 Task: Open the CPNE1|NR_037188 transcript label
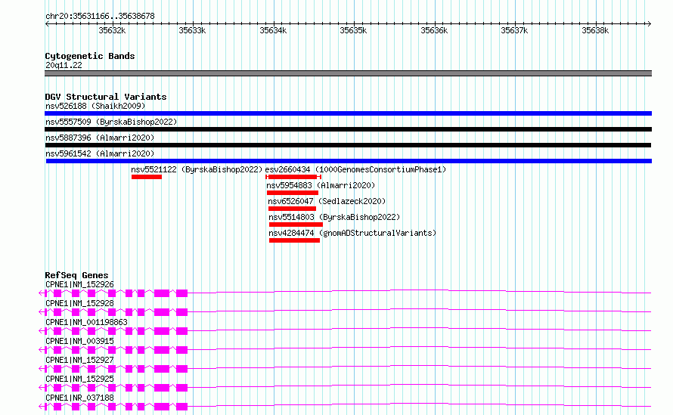[x=79, y=398]
